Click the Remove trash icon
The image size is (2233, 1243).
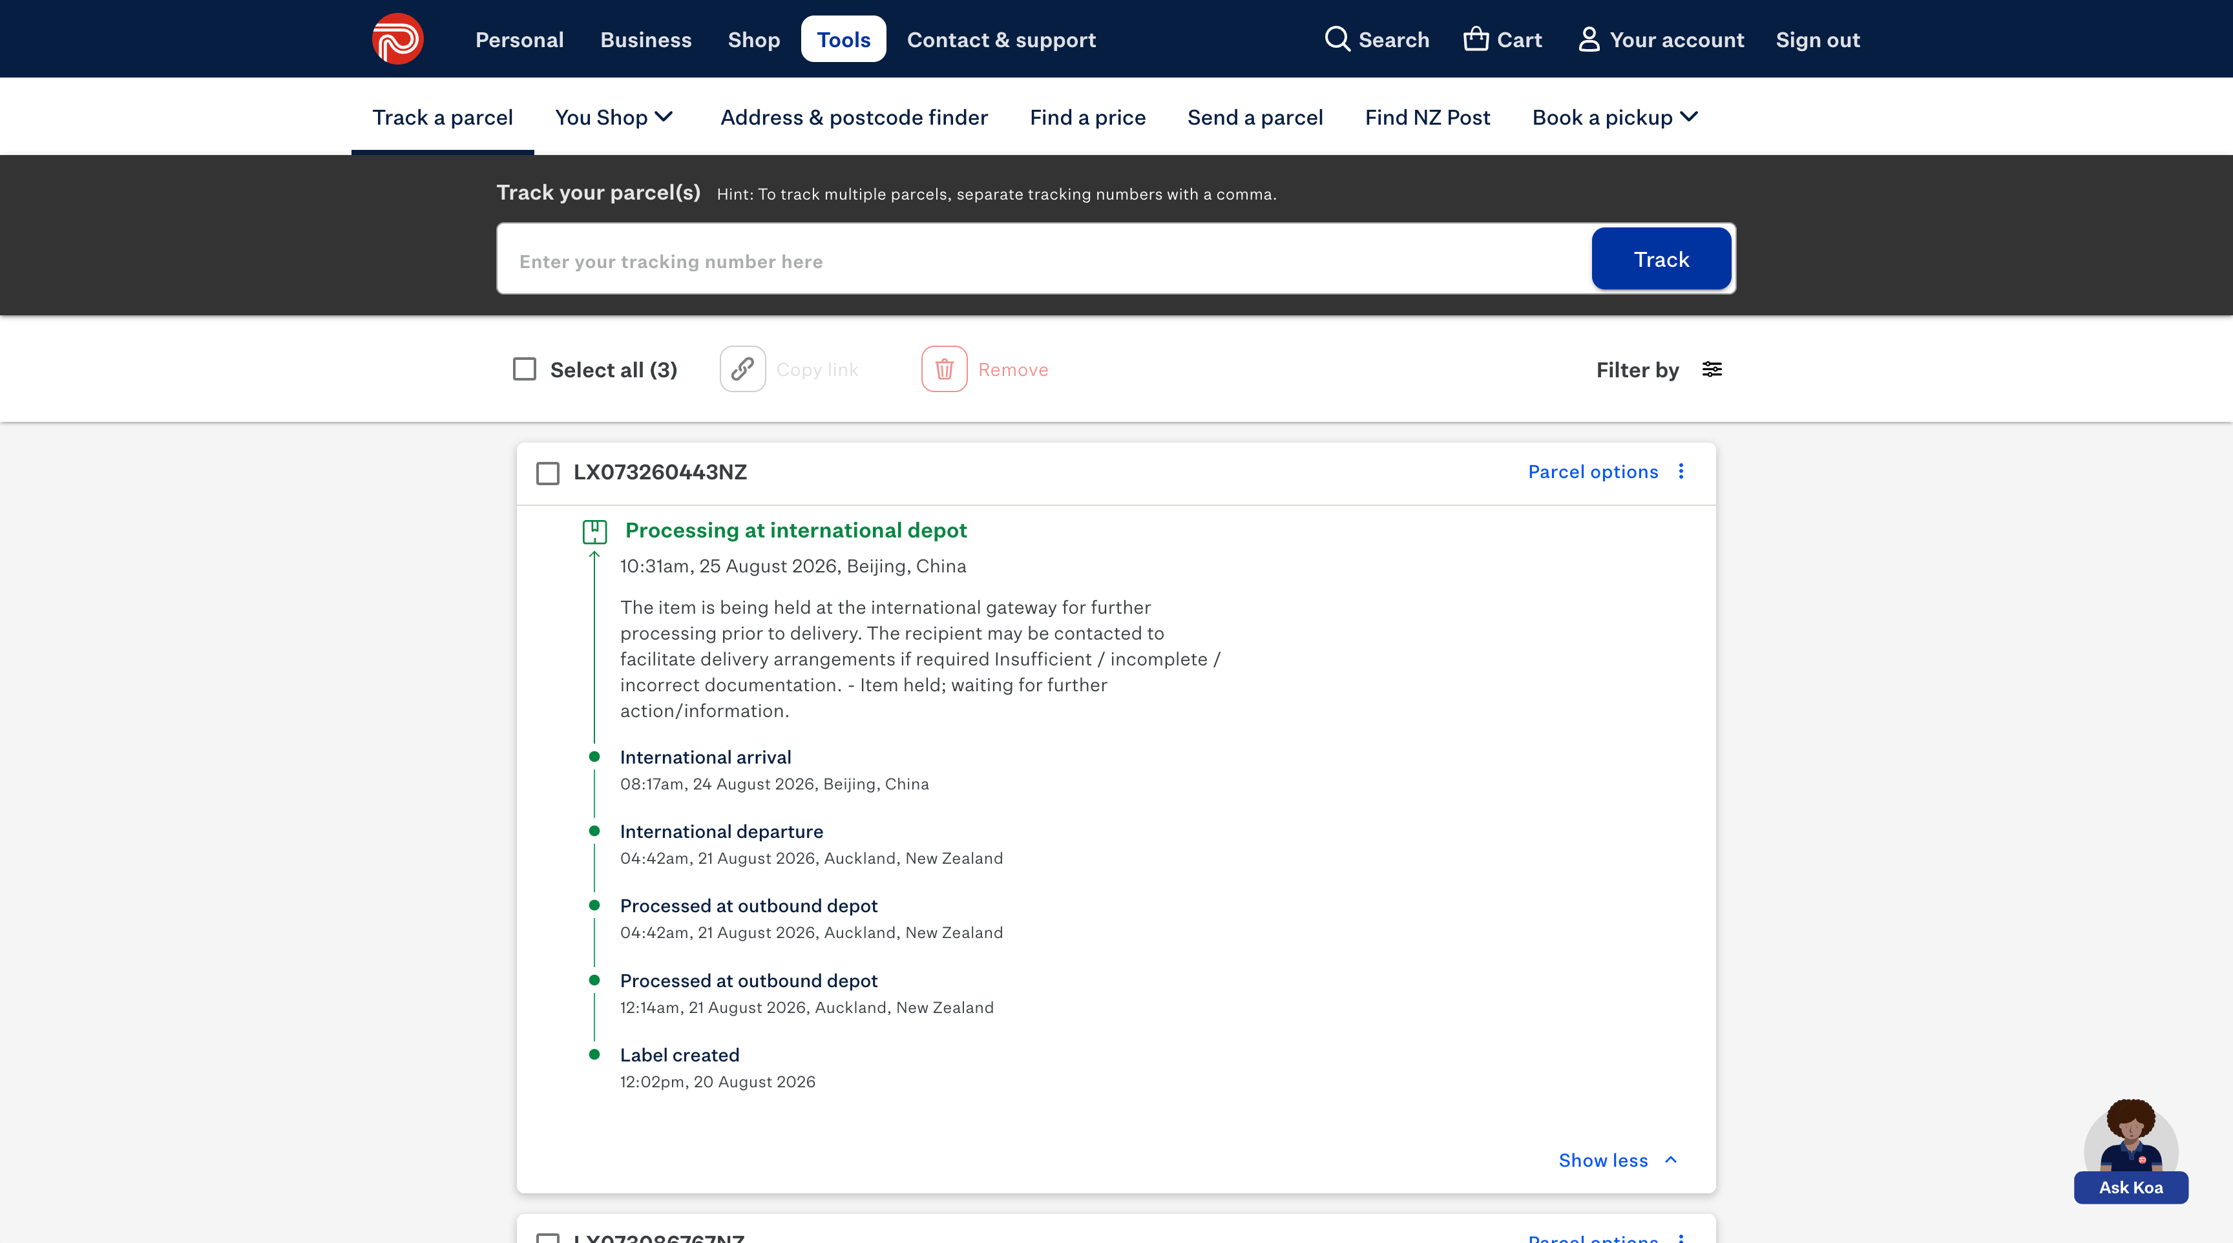[944, 370]
